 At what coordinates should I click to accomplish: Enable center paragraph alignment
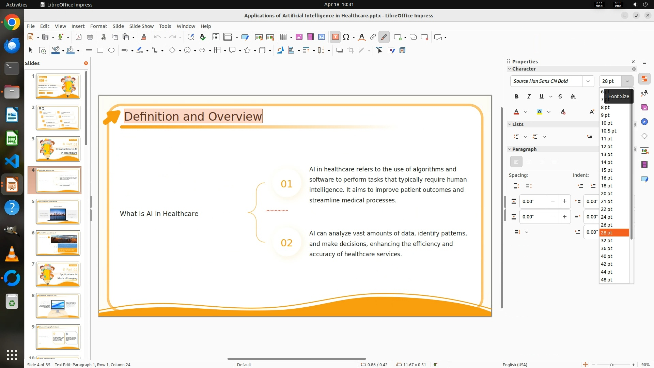[x=529, y=162]
